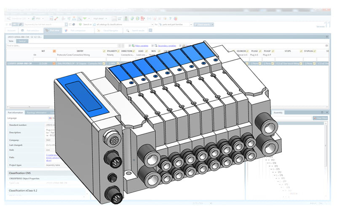Open the High detail dropdown

[101, 19]
